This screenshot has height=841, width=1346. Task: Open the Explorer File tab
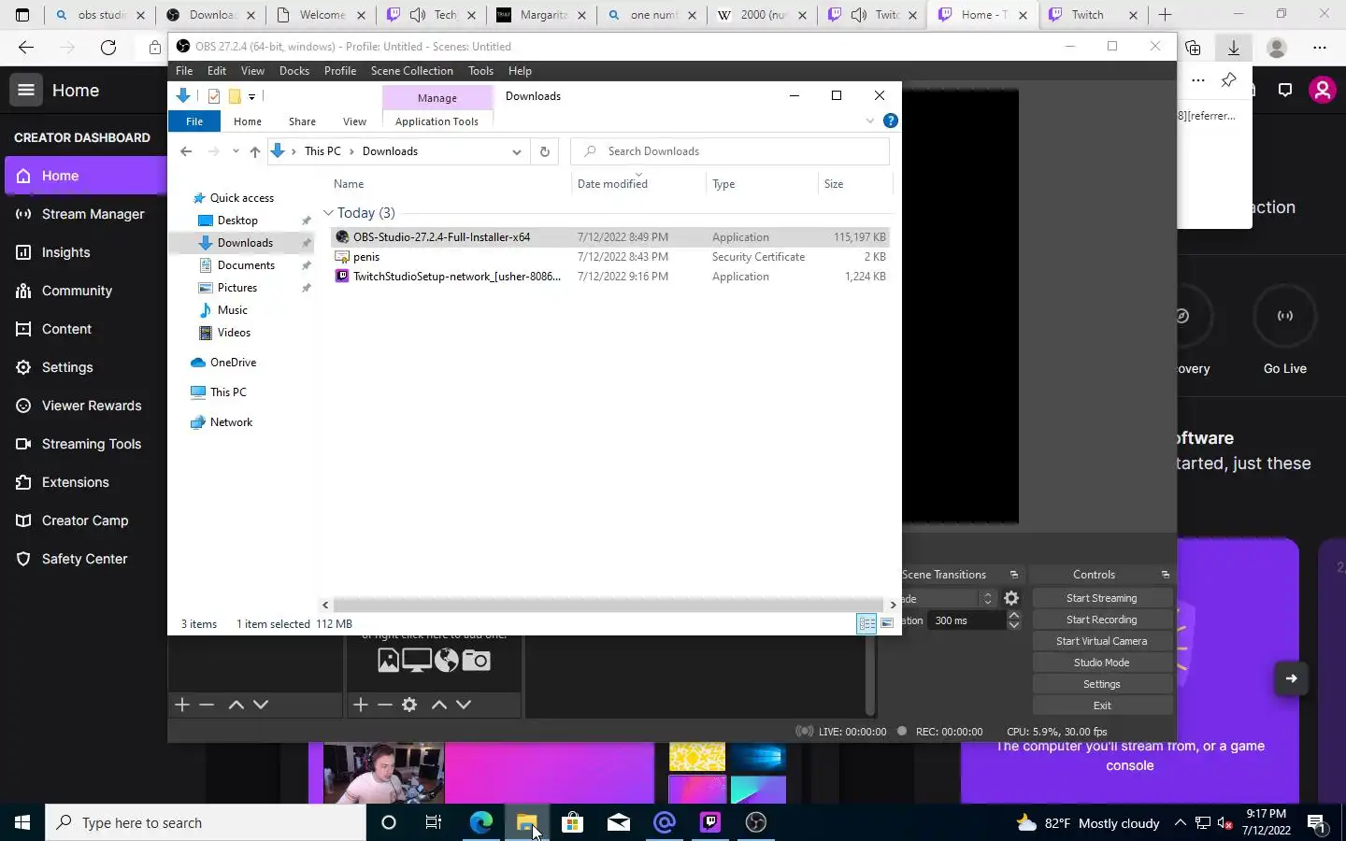coord(194,121)
